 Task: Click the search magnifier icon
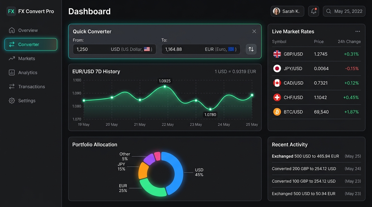point(329,11)
